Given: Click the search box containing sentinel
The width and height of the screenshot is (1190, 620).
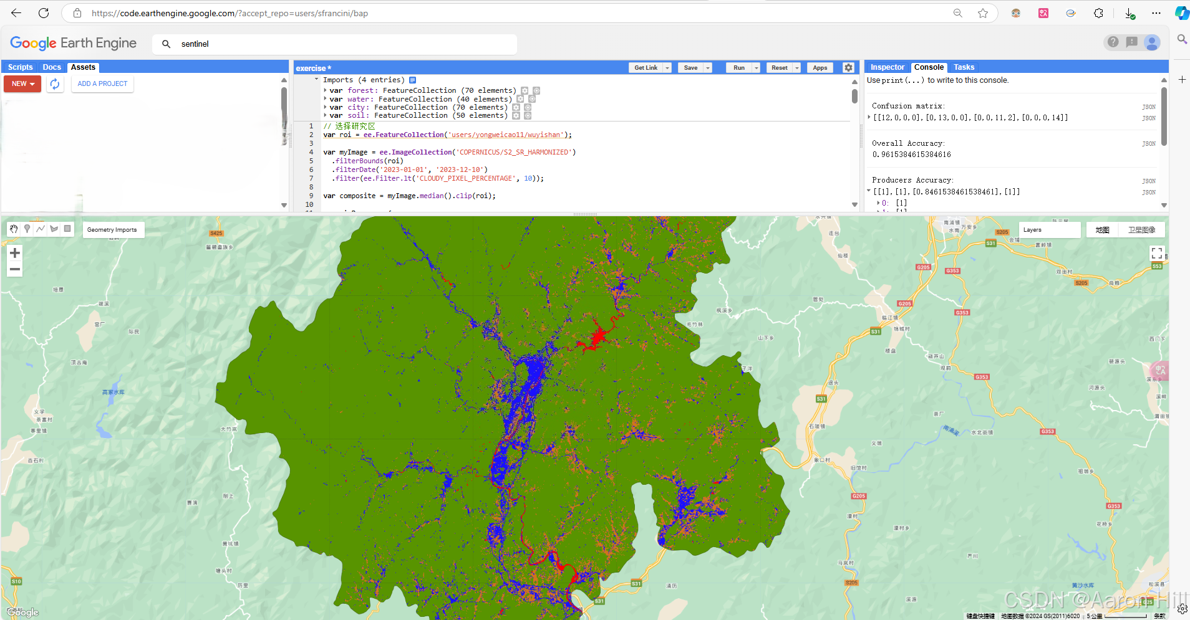Looking at the screenshot, I should tap(335, 44).
